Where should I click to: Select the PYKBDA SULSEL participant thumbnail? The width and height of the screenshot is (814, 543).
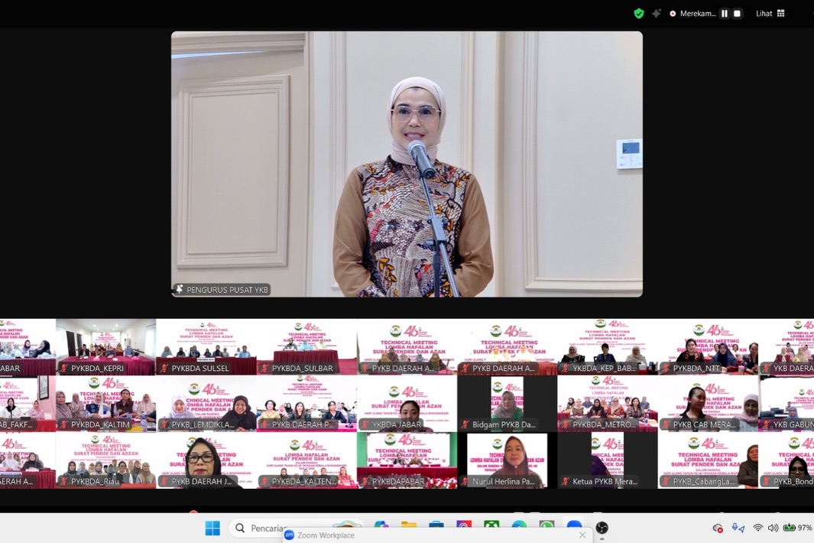[206, 346]
